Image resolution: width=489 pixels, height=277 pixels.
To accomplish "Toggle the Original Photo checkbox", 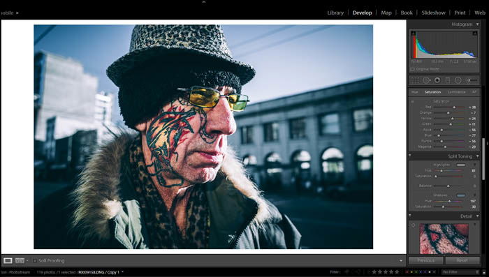I will point(412,69).
